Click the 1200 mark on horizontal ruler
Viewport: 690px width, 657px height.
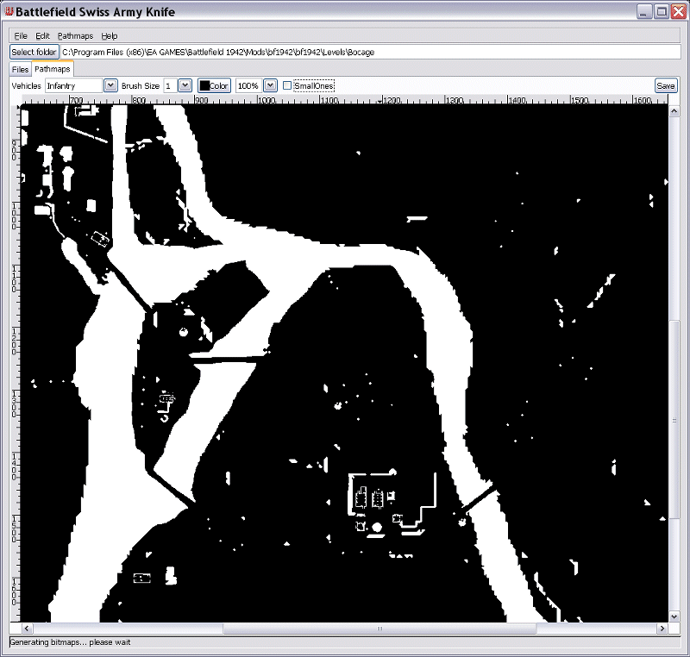(x=392, y=100)
